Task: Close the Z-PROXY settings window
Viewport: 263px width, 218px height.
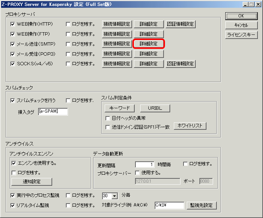Action: (x=258, y=4)
